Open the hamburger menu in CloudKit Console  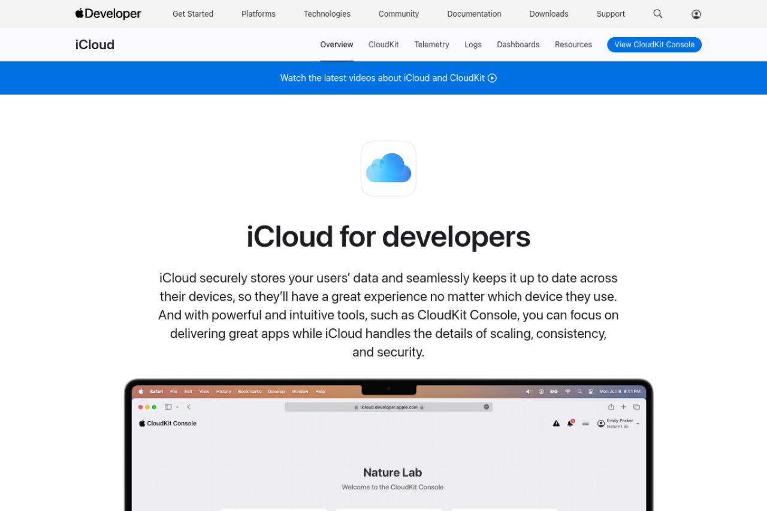pyautogui.click(x=585, y=424)
